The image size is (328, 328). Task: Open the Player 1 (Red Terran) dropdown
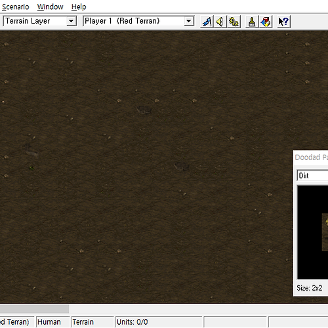point(138,21)
